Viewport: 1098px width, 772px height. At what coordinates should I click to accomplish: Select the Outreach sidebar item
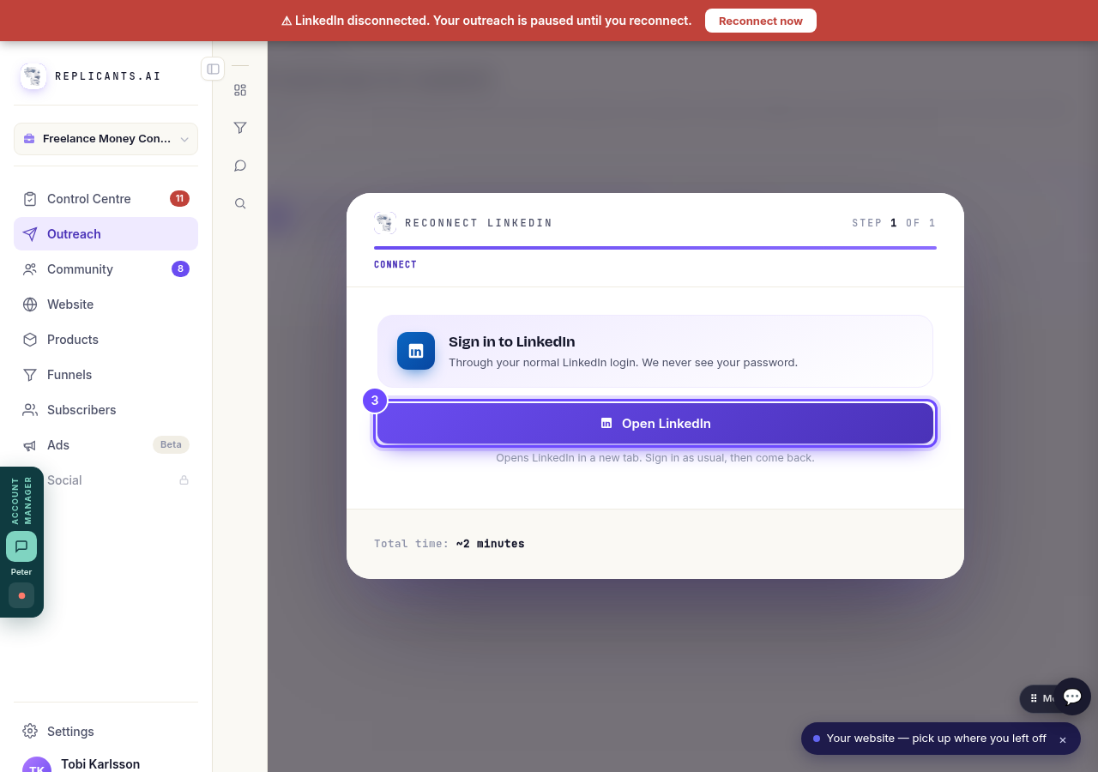(x=106, y=234)
